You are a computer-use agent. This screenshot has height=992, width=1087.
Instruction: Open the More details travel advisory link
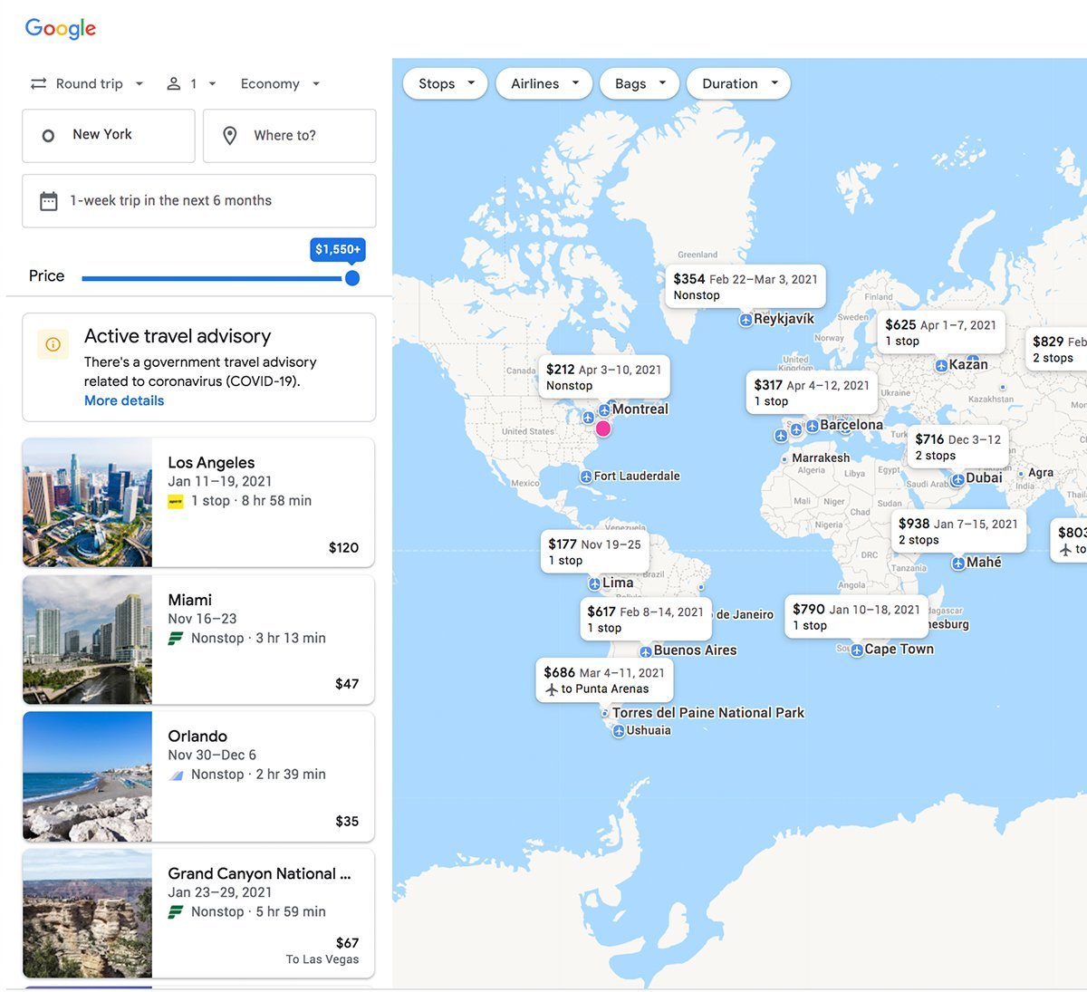[123, 400]
